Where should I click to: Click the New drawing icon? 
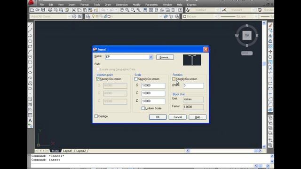[x=32, y=10]
